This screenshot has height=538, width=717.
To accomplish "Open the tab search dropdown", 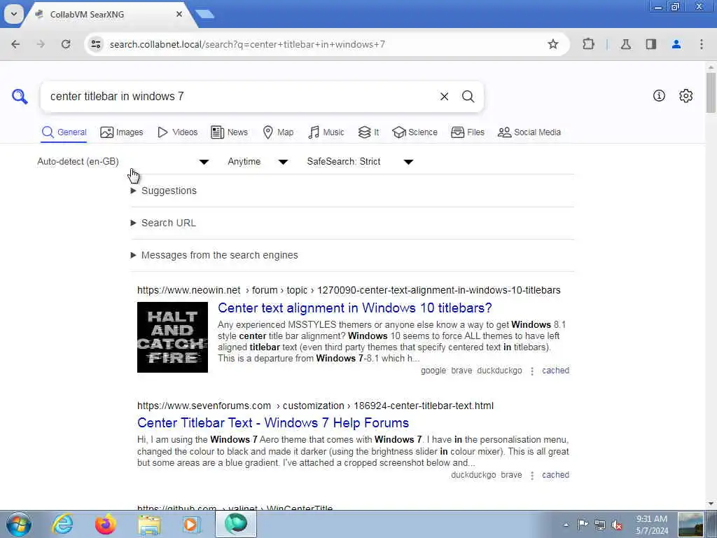I will click(14, 14).
